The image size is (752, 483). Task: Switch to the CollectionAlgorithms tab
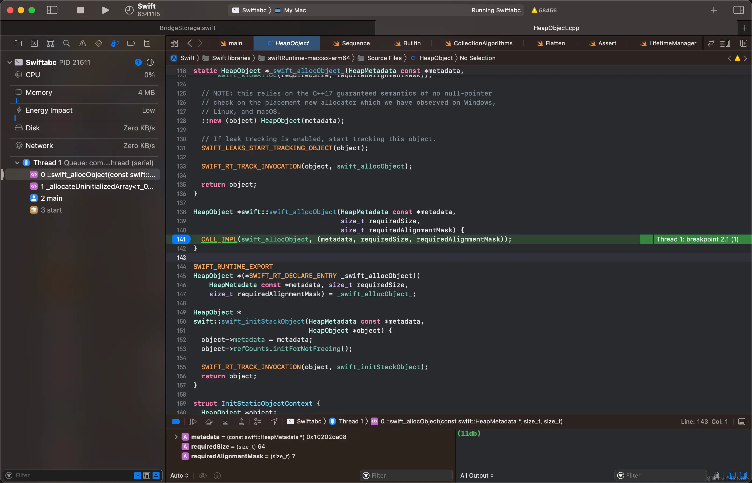click(x=478, y=43)
